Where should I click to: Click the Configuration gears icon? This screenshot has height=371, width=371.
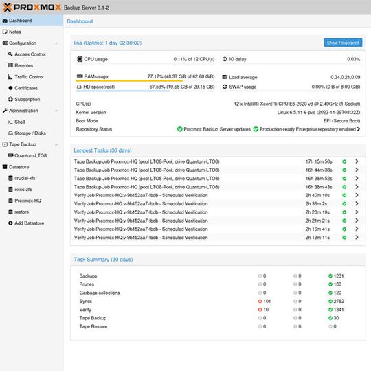tap(5, 43)
